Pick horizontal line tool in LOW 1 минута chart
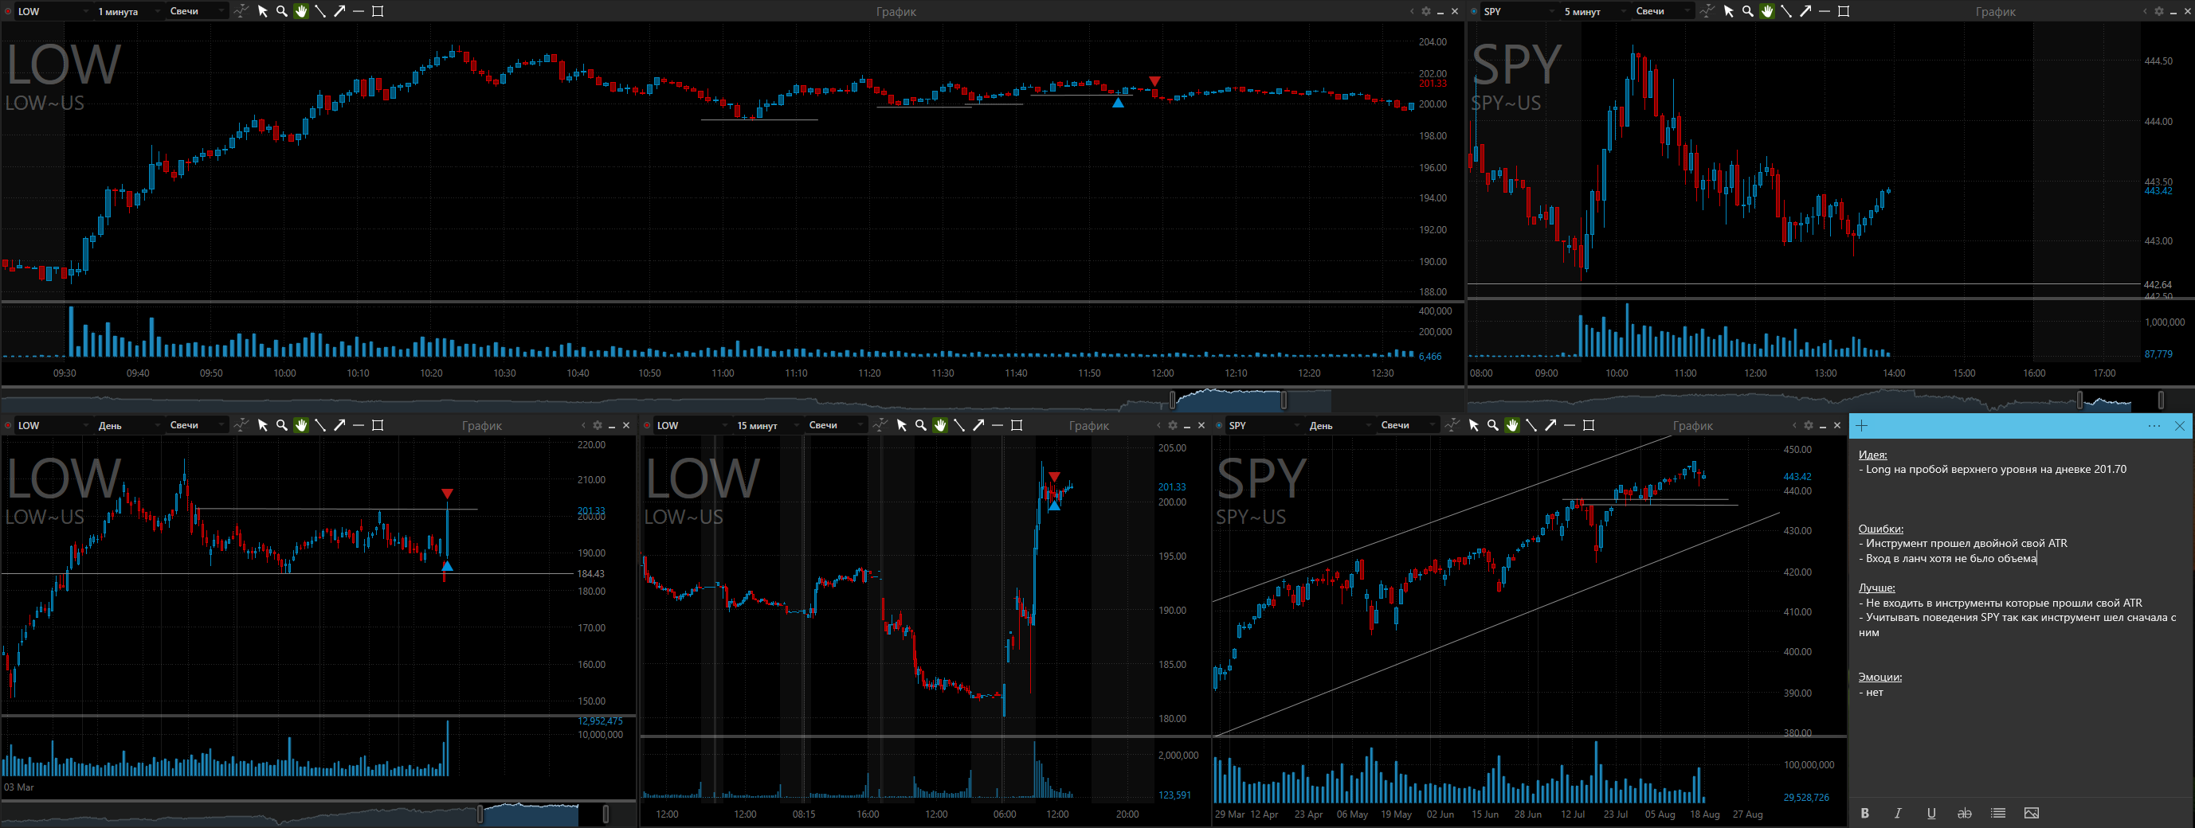Image resolution: width=2195 pixels, height=828 pixels. click(359, 11)
